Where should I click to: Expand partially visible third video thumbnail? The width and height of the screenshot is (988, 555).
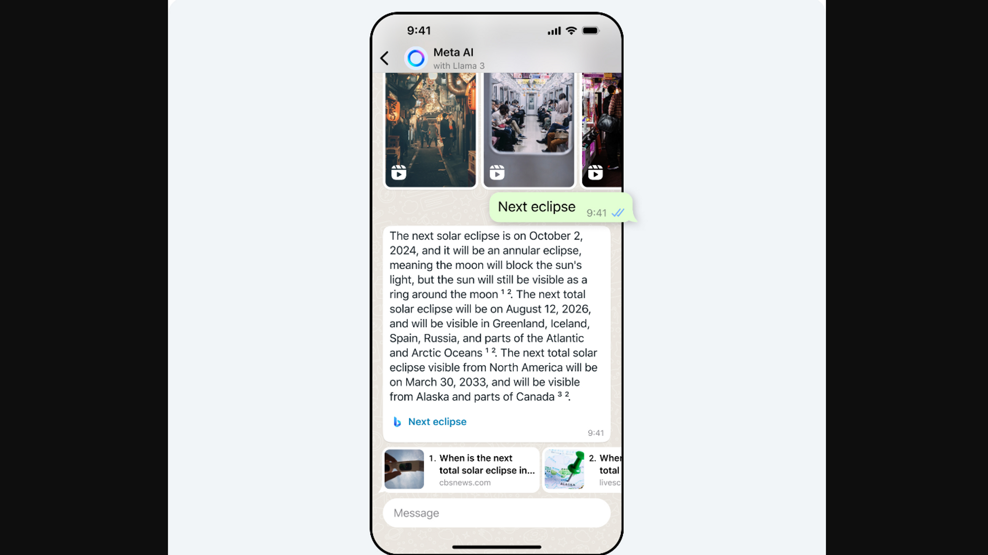(x=604, y=129)
